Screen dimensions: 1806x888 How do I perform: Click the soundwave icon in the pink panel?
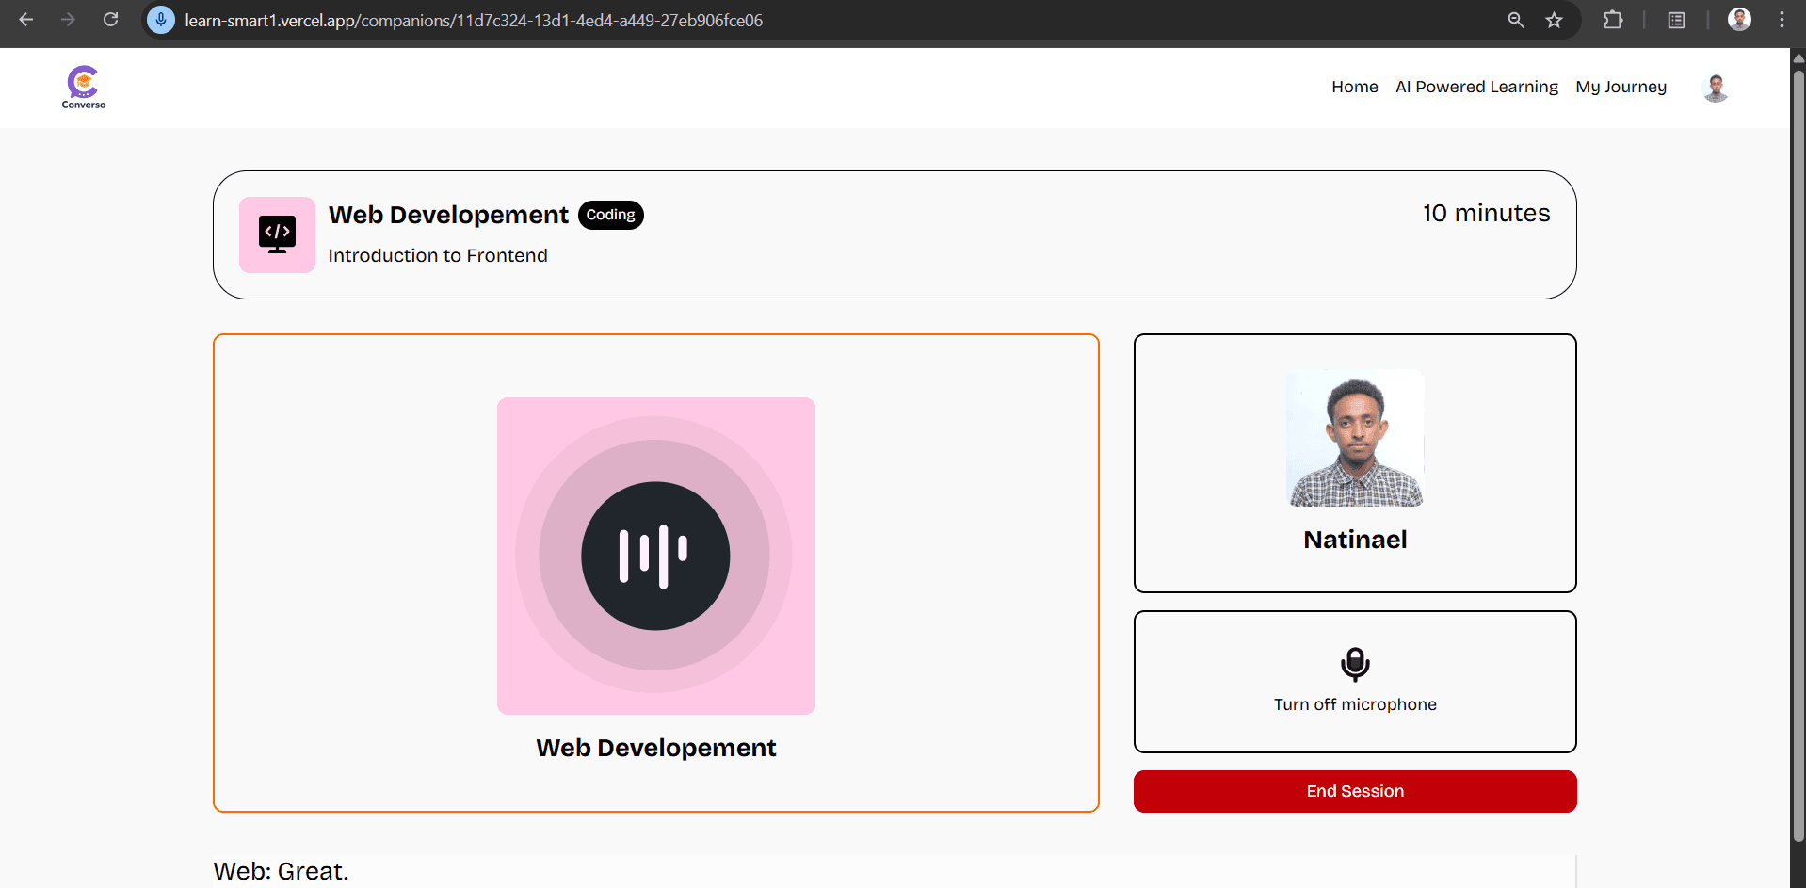tap(655, 556)
